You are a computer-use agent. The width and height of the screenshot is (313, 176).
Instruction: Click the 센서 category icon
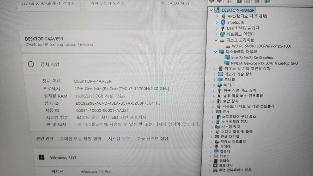(219, 111)
